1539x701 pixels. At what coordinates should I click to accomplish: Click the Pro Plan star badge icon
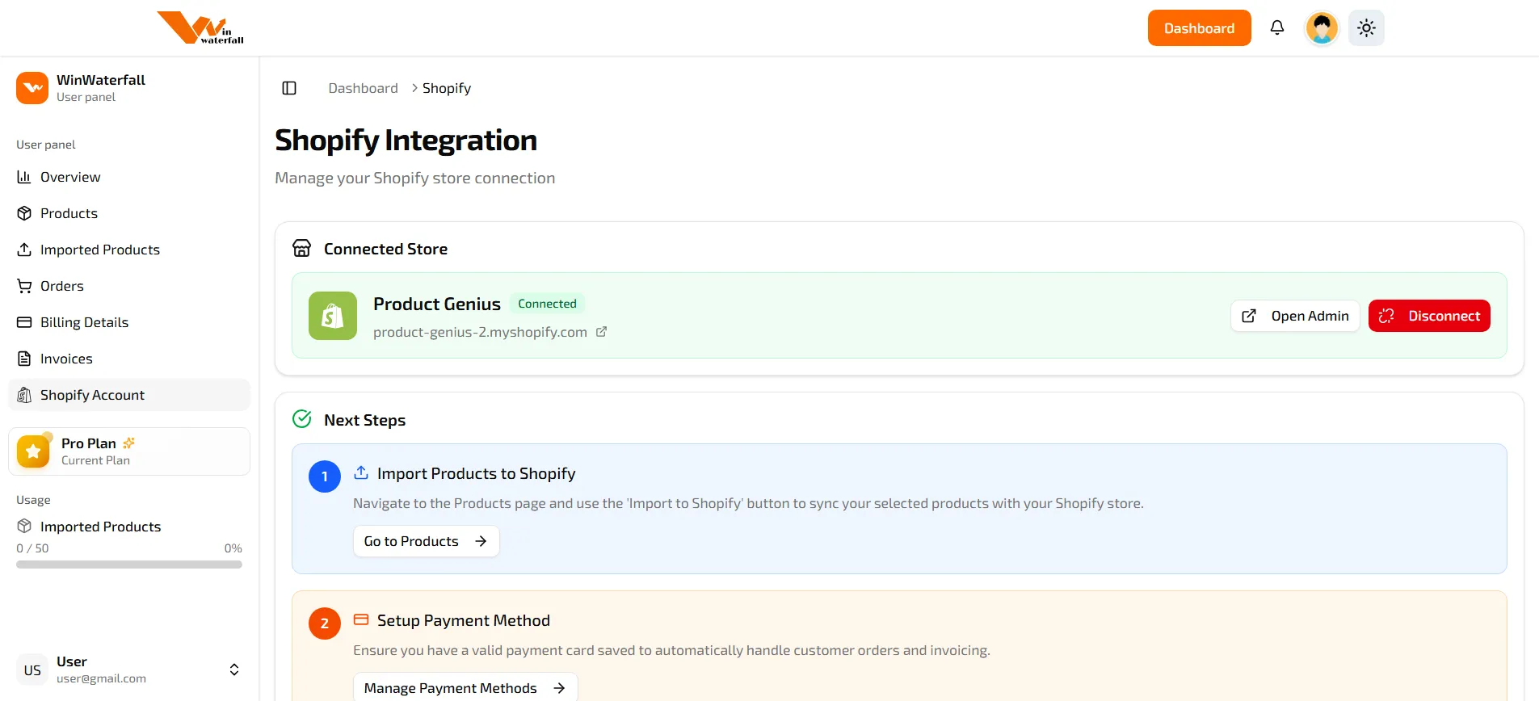33,451
